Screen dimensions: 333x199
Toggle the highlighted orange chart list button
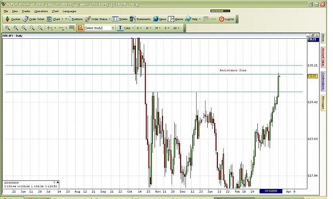(x=80, y=28)
